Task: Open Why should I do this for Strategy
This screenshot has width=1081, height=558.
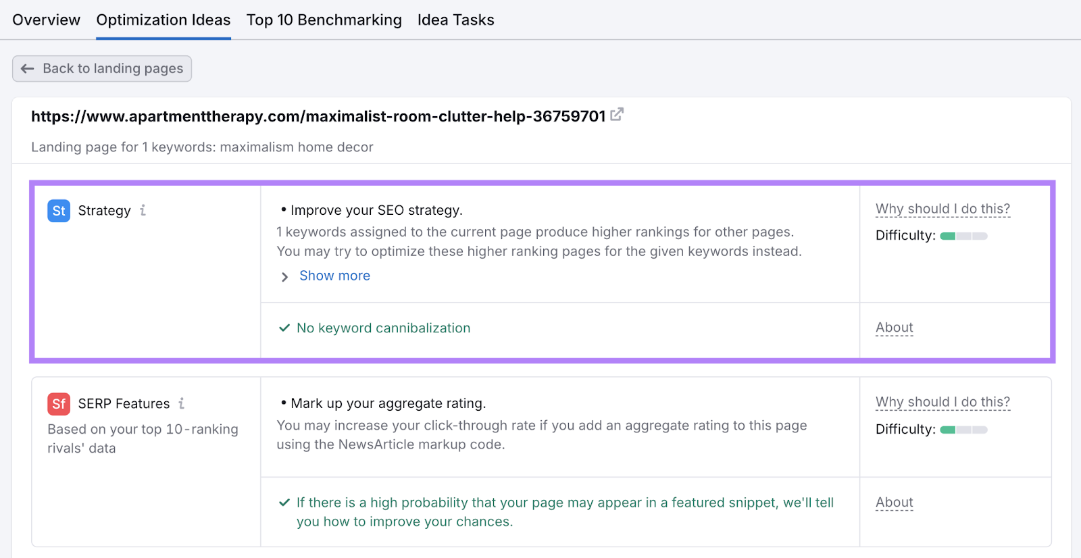Action: 942,209
